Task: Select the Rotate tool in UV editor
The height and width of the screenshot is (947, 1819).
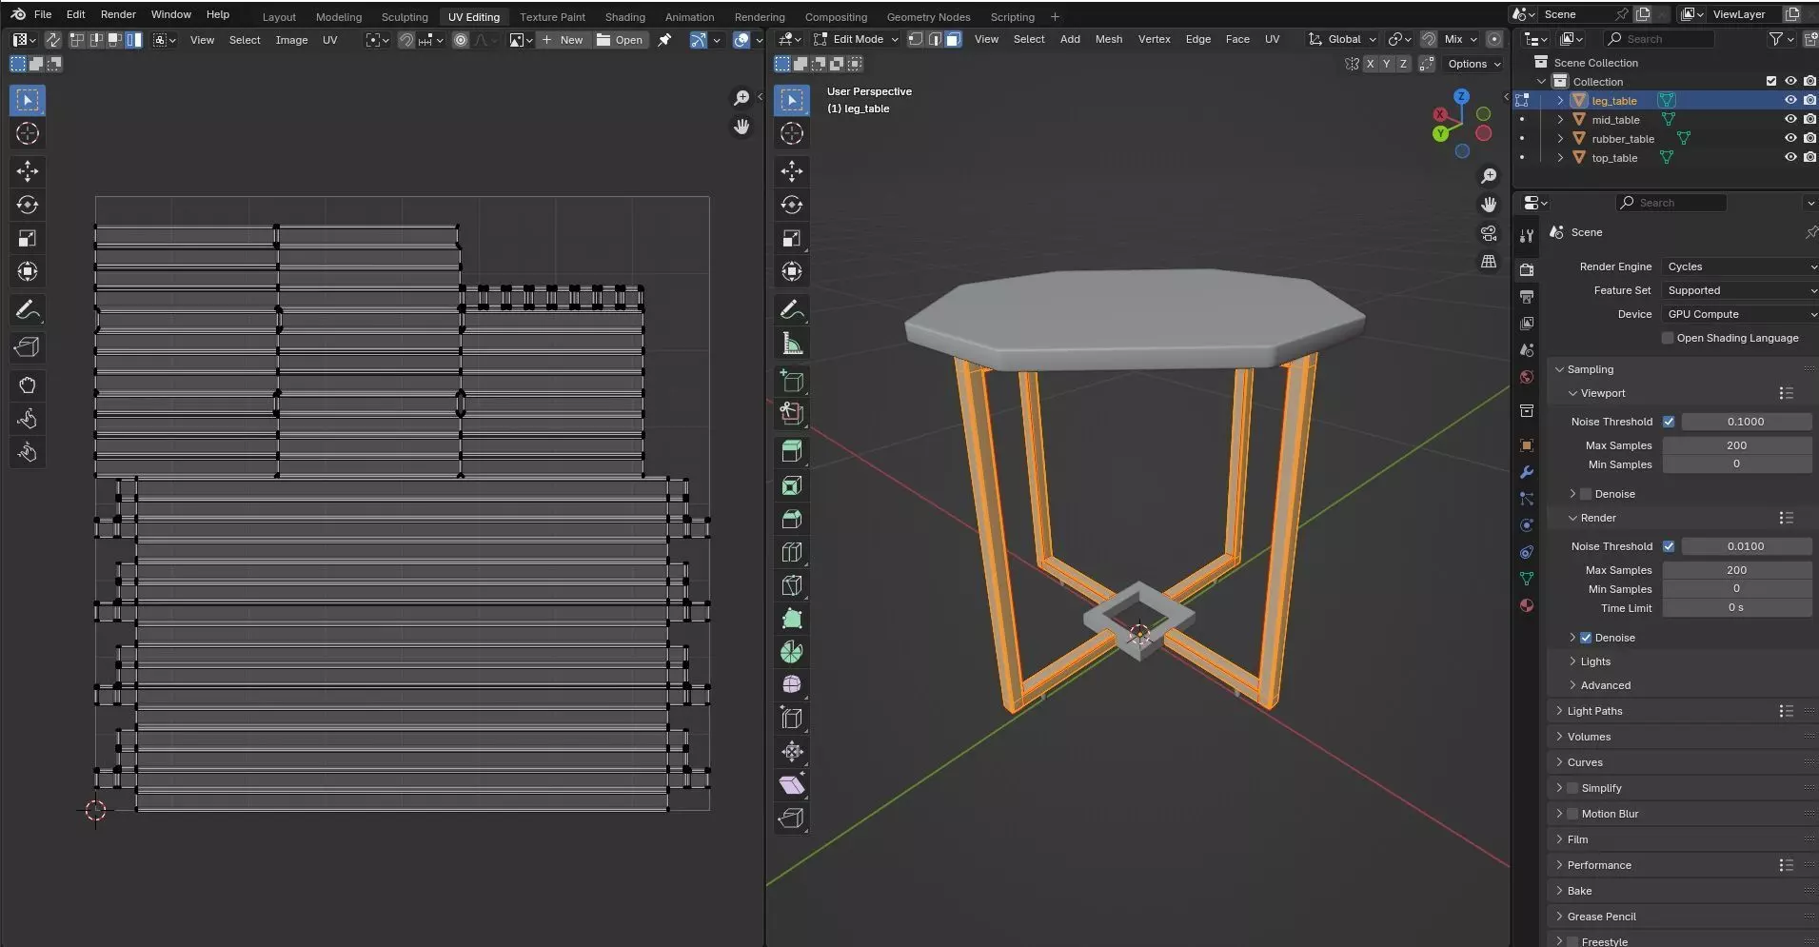Action: 28,205
